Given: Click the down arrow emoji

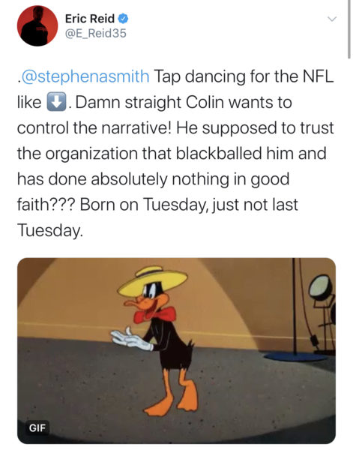Looking at the screenshot, I should [x=56, y=102].
